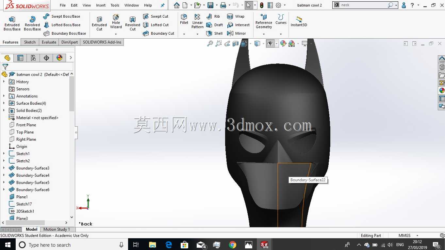Switch to the Evaluate tab
Viewport: 445px width, 250px height.
coord(49,42)
